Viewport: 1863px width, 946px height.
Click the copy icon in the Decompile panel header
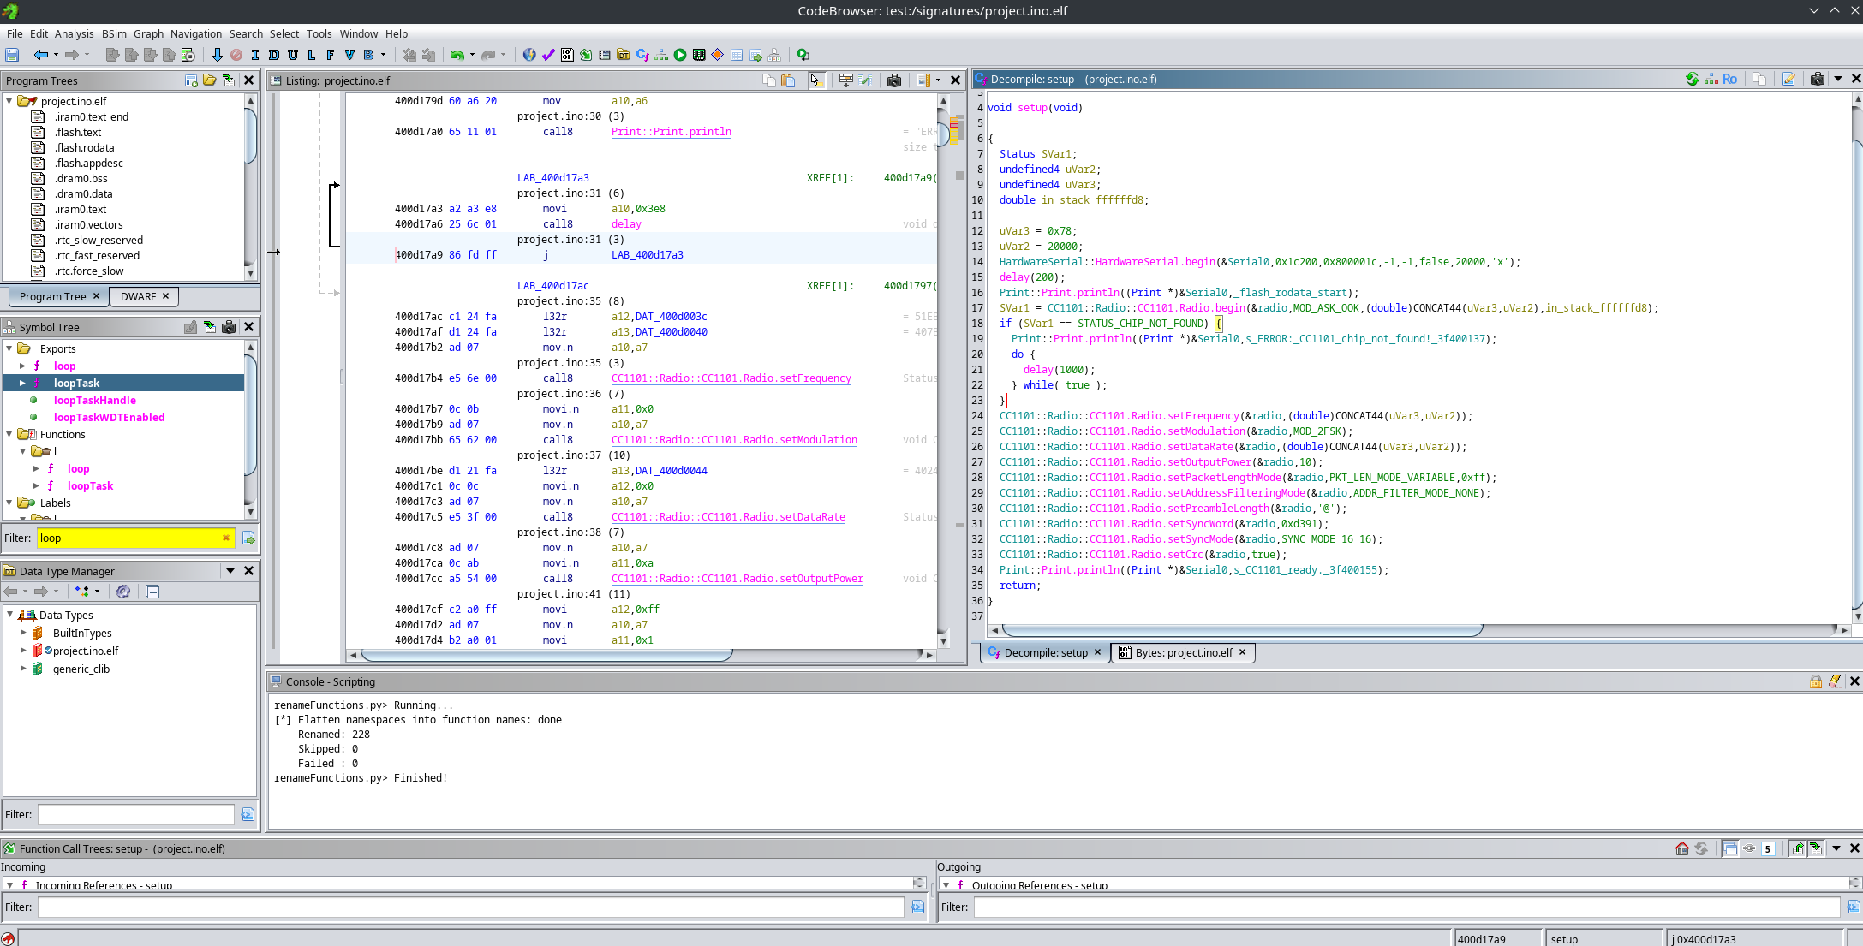[1760, 79]
